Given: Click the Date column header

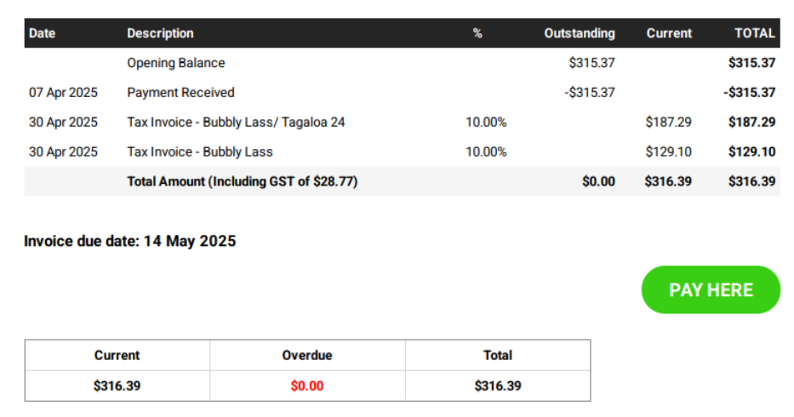Looking at the screenshot, I should [42, 33].
